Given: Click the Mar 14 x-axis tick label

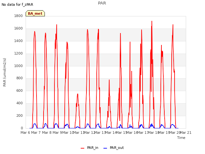Looking at the screenshot, I should 111,133.
